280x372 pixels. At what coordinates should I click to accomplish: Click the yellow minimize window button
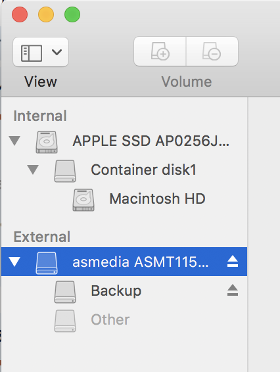(46, 14)
